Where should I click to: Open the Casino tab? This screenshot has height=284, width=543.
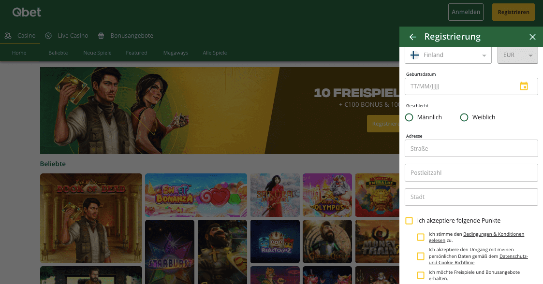click(x=20, y=36)
